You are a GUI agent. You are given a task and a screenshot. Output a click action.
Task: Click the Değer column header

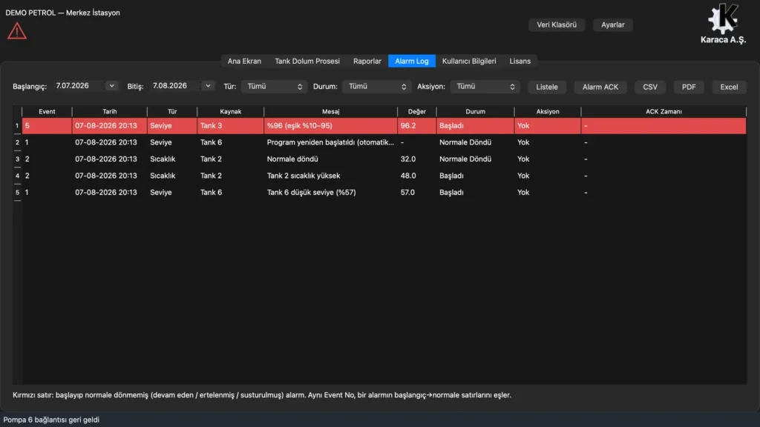417,111
